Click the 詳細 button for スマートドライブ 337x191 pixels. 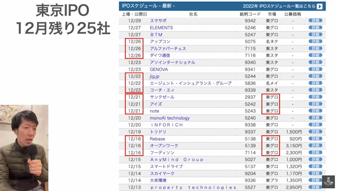coord(315,166)
